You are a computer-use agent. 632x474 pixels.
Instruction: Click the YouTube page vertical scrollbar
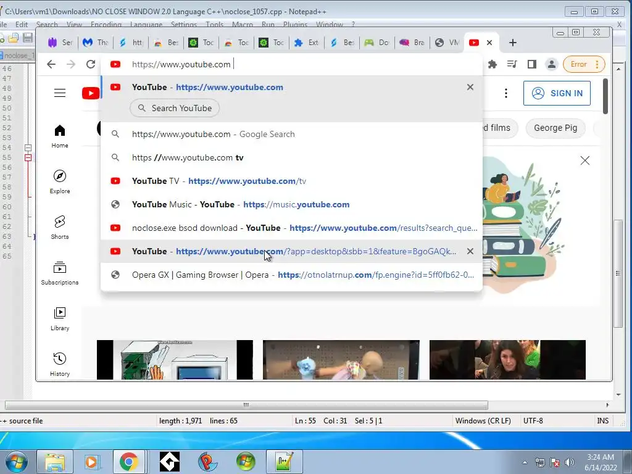(605, 96)
